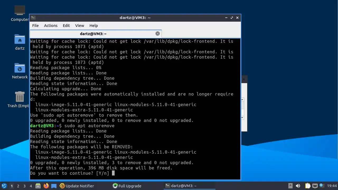Open the volume control tray icon
This screenshot has height=190, width=338.
(x=298, y=186)
